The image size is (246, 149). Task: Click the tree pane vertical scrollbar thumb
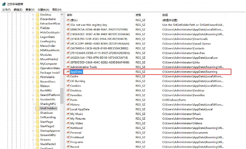pos(62,95)
